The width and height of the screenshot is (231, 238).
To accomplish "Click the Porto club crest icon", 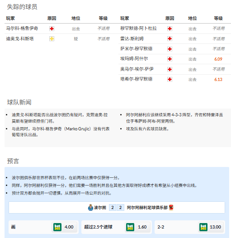I will (90, 208).
